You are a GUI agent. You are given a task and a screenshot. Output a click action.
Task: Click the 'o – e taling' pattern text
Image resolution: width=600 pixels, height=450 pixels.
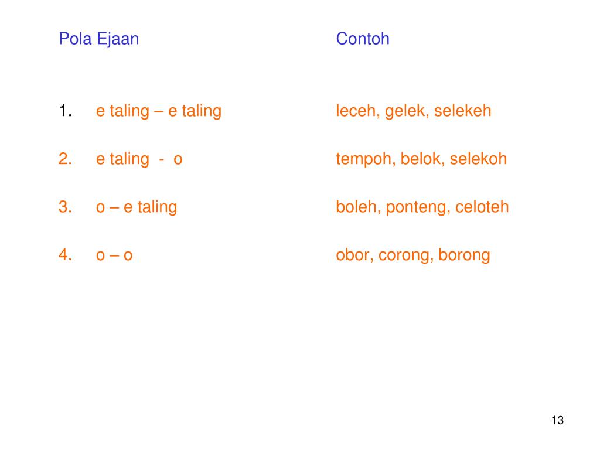tap(137, 207)
